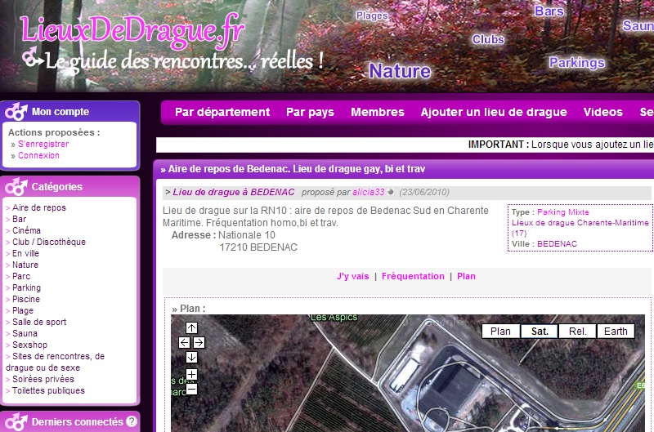This screenshot has height=432, width=654.
Task: Open Ajouter un lieu de drague
Action: (x=494, y=112)
